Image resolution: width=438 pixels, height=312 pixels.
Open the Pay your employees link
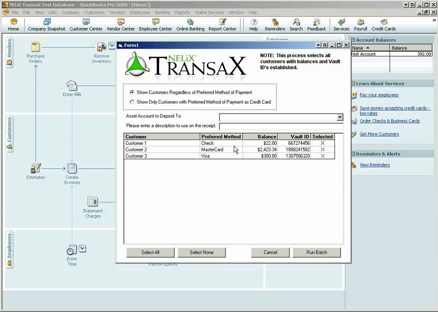pos(379,95)
